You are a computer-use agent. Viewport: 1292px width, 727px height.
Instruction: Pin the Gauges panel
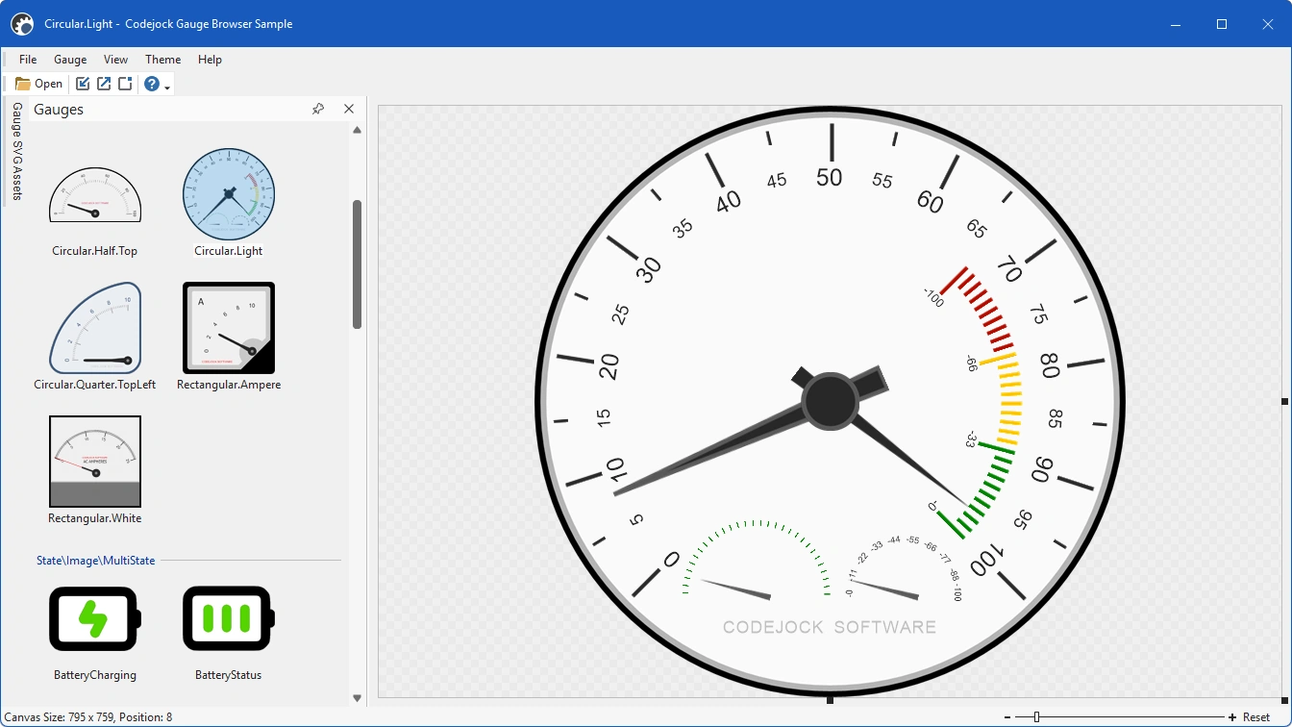318,110
